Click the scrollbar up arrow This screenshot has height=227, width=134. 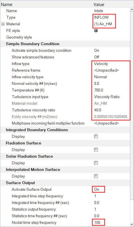[132, 9]
